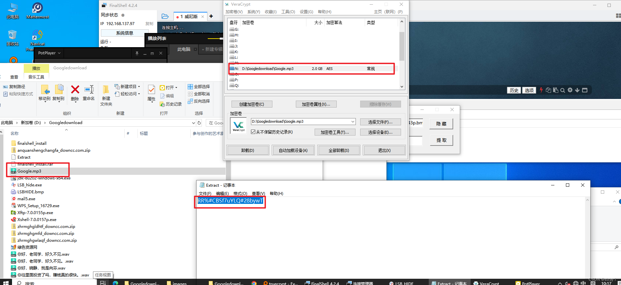Click the Move to (移动到) icon
Screen dimensions: 621x285
coord(45,90)
